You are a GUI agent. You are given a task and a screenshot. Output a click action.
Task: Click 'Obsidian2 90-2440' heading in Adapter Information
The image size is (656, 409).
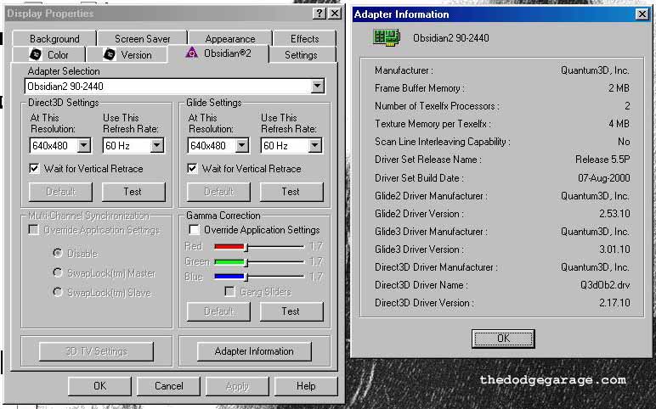tap(451, 38)
